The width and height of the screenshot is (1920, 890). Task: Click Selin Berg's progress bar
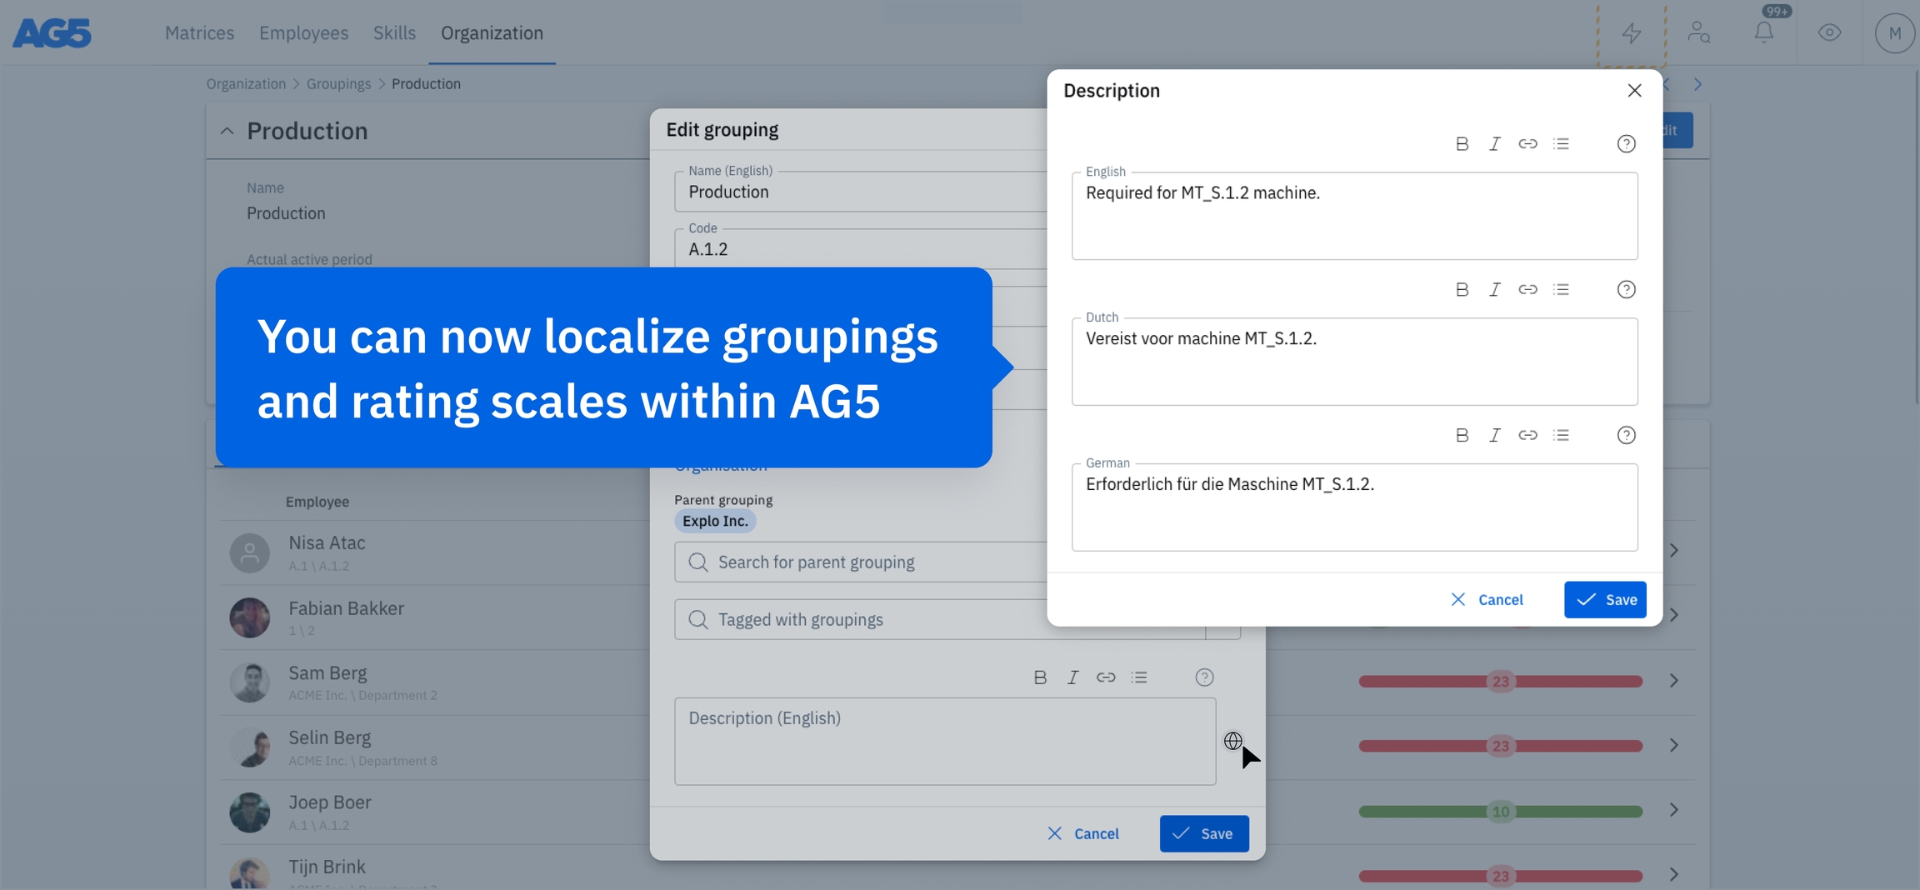[x=1500, y=746]
